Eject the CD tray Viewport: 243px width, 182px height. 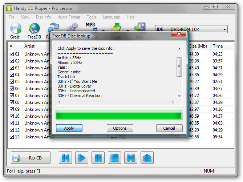pos(147,158)
